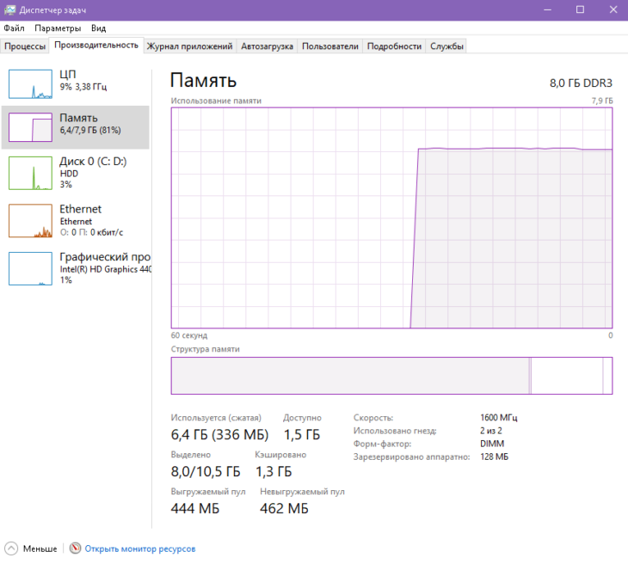The height and width of the screenshot is (564, 628).
Task: Switch to the Процессы tab
Action: 25,46
